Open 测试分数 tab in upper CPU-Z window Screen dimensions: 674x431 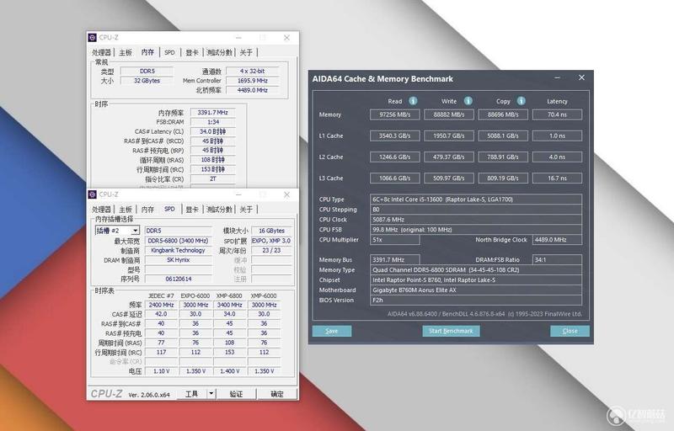219,52
